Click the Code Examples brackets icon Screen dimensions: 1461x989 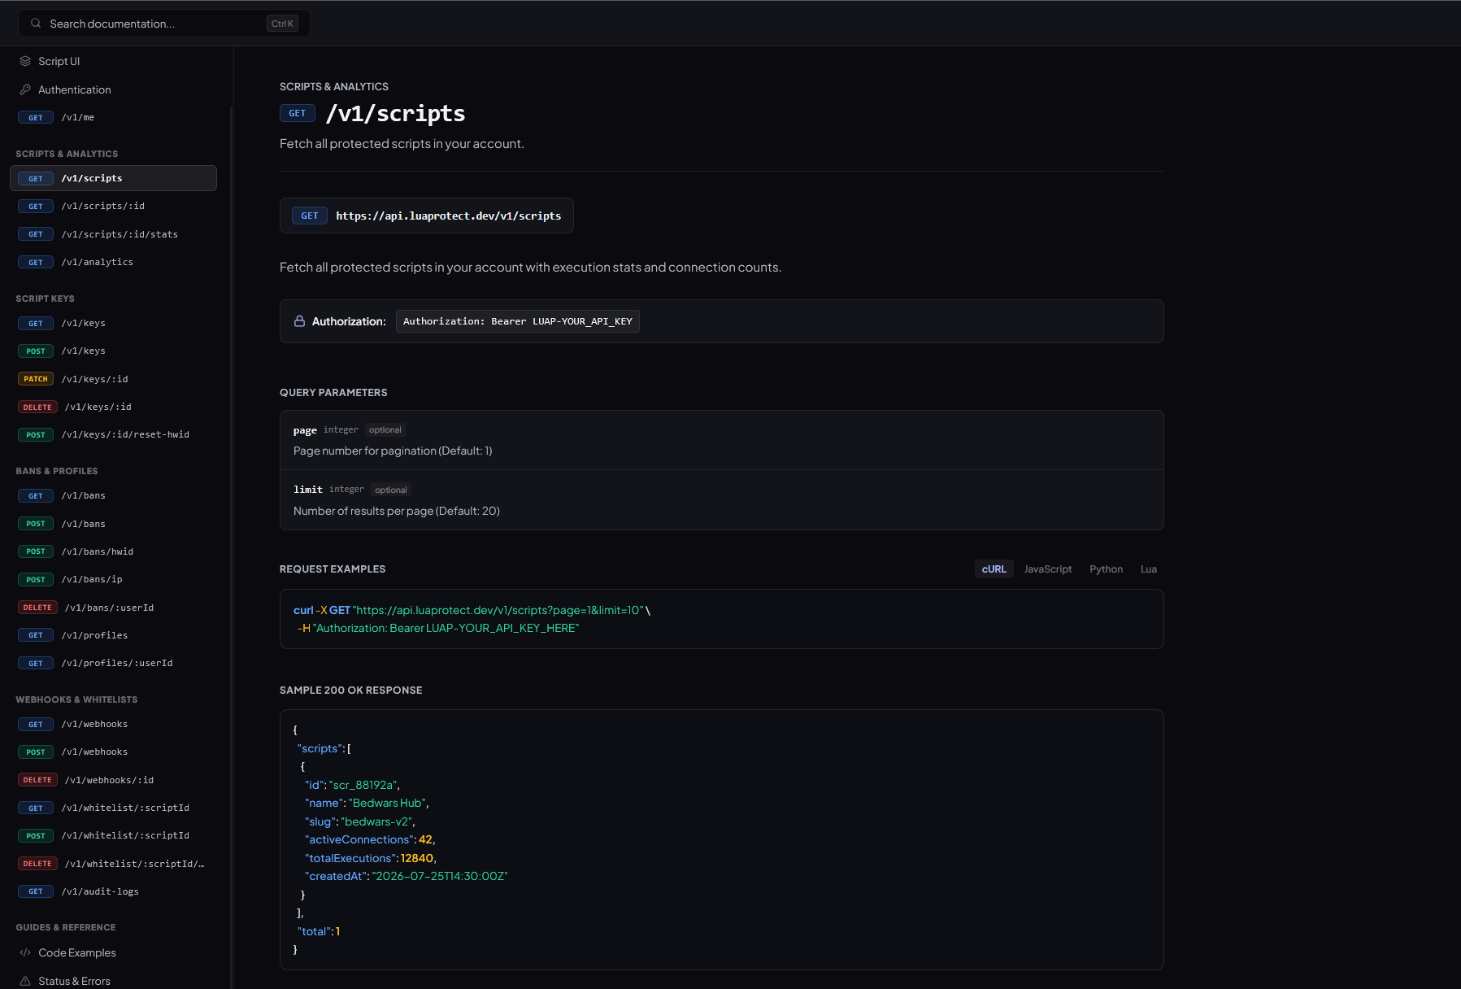click(25, 952)
